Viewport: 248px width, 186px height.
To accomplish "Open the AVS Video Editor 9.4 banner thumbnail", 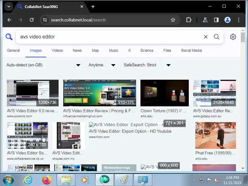I will [100, 93].
